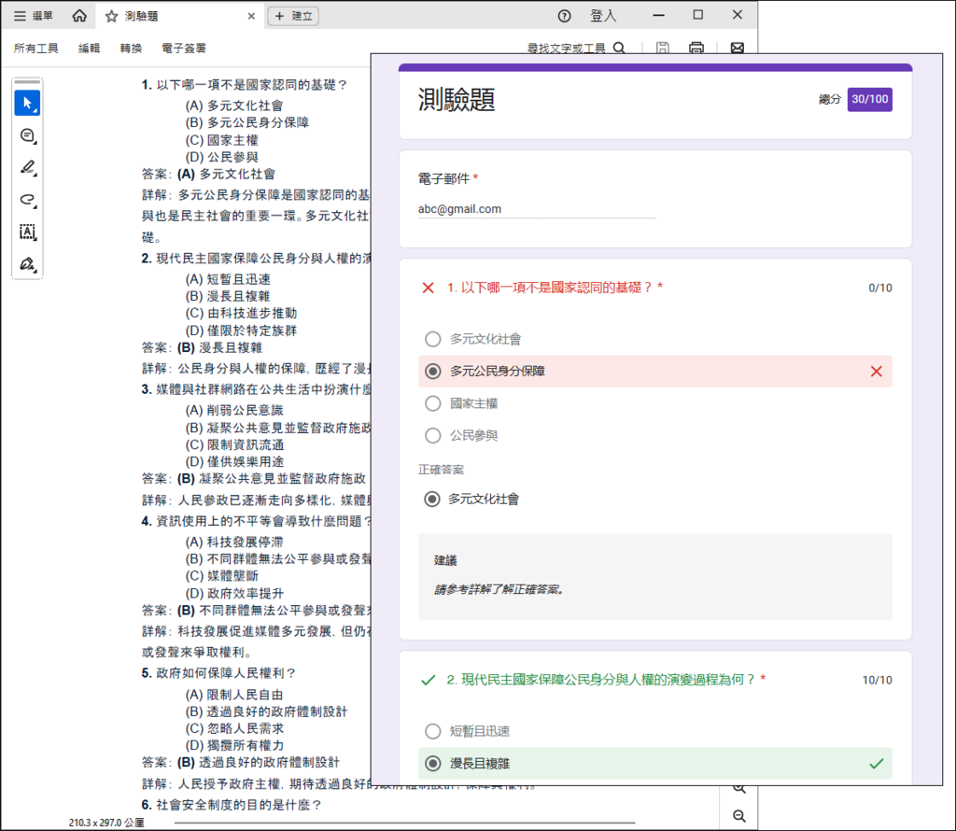Choose the add comment tool

pos(27,135)
